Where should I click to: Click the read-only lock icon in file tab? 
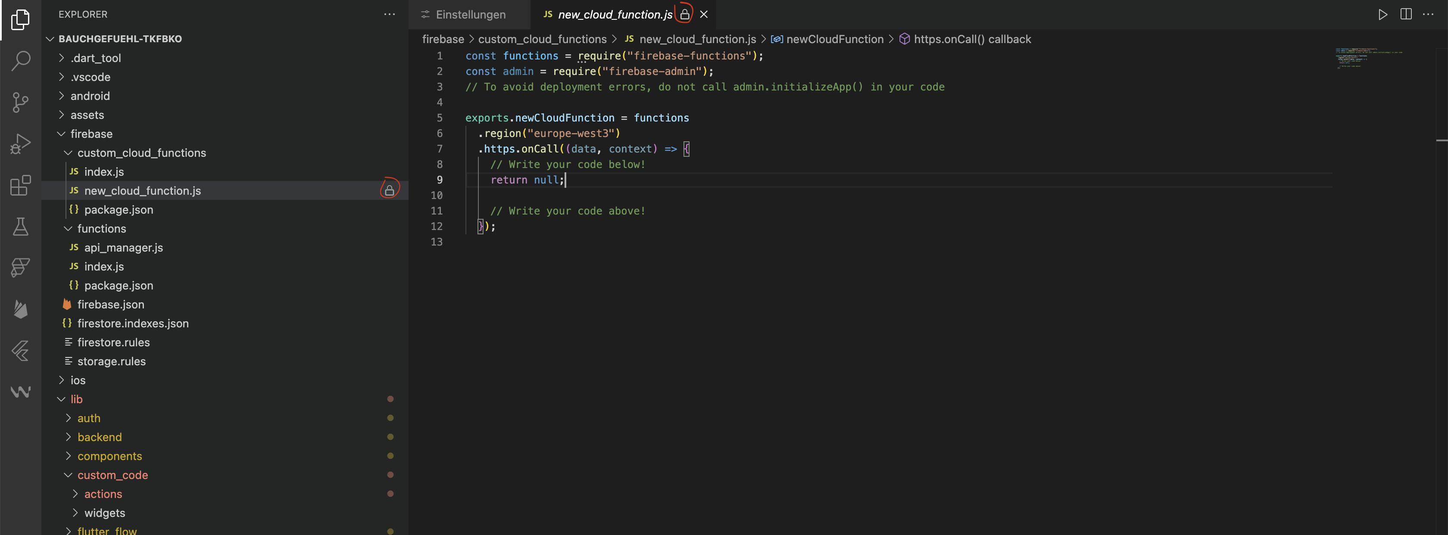click(684, 15)
